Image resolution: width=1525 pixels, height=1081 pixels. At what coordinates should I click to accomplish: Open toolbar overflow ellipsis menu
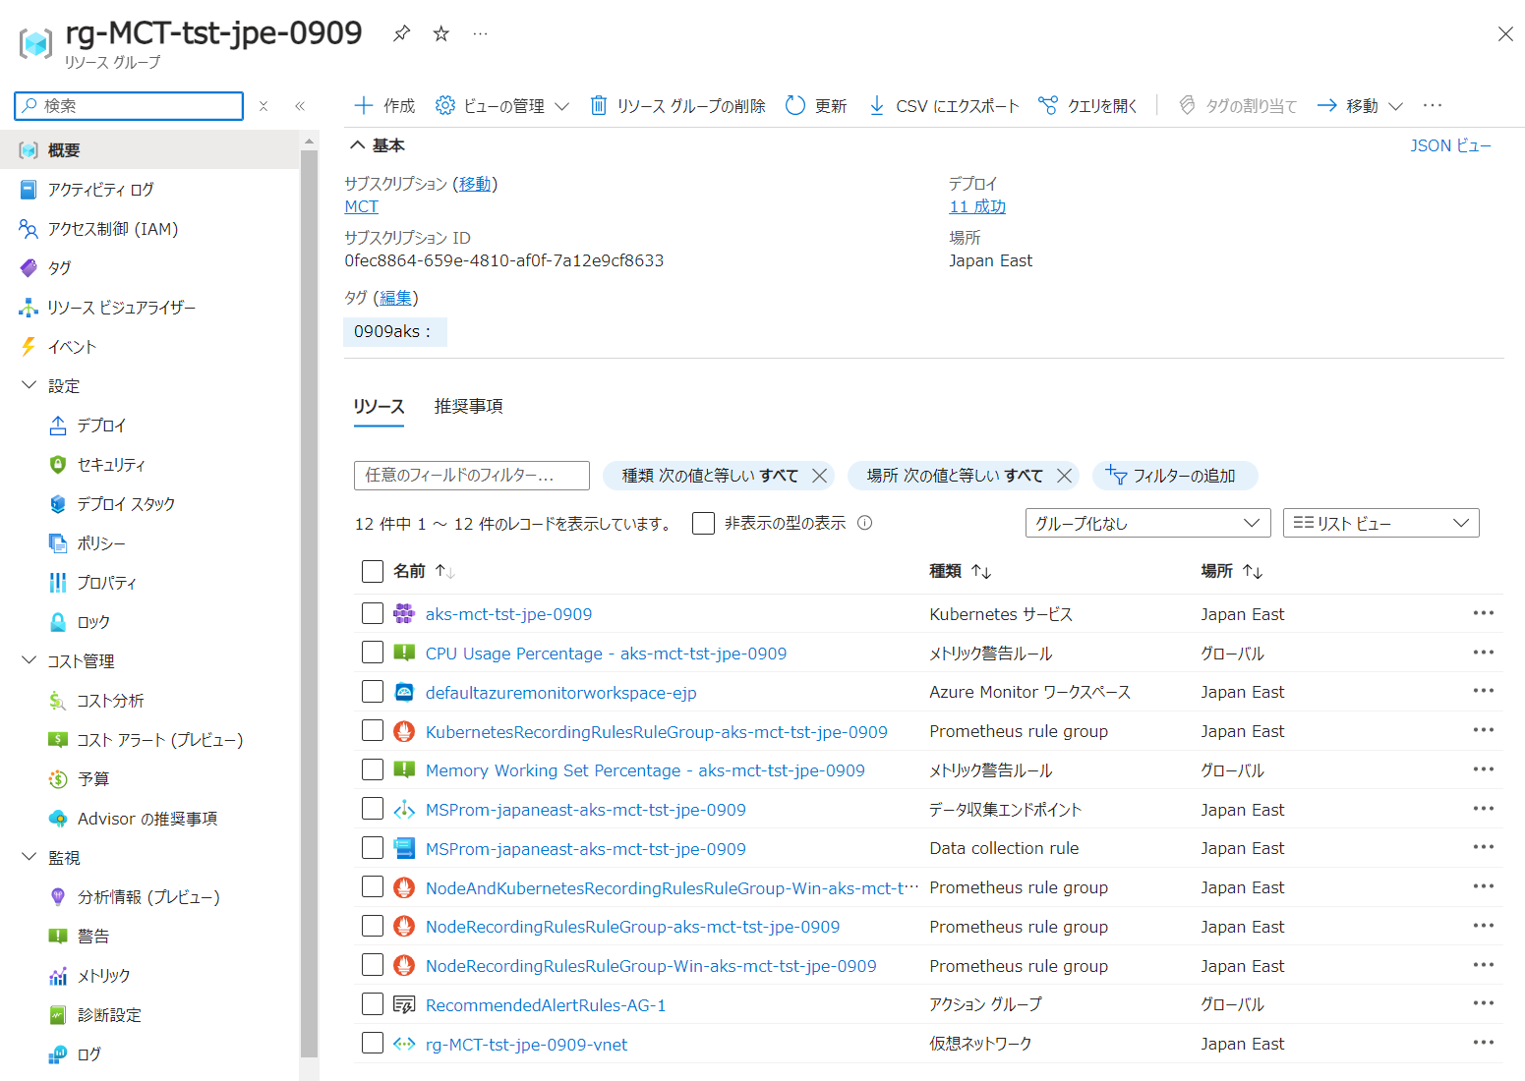coord(1433,105)
